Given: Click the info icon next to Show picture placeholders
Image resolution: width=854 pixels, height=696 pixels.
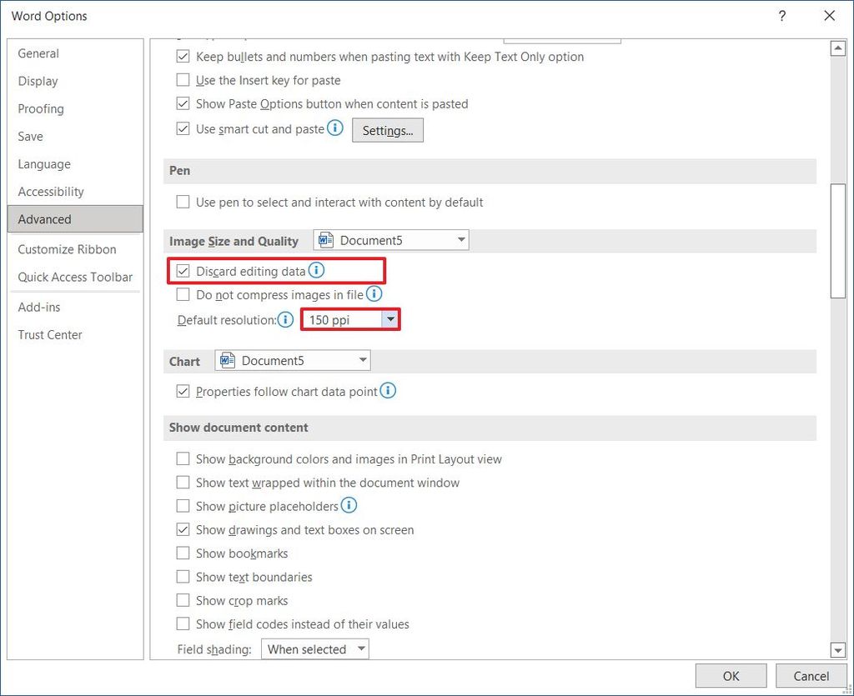Looking at the screenshot, I should coord(349,505).
